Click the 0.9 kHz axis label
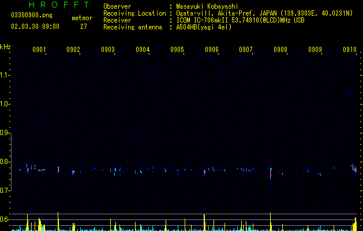This screenshot has width=363, height=231. (x=5, y=133)
